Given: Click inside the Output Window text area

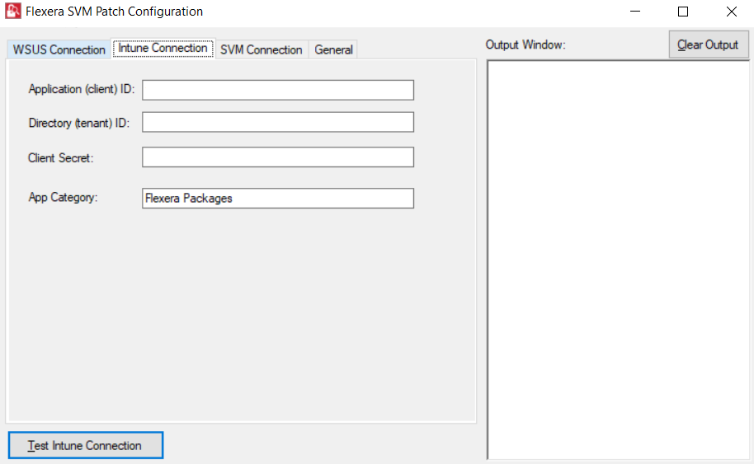Looking at the screenshot, I should [619, 260].
